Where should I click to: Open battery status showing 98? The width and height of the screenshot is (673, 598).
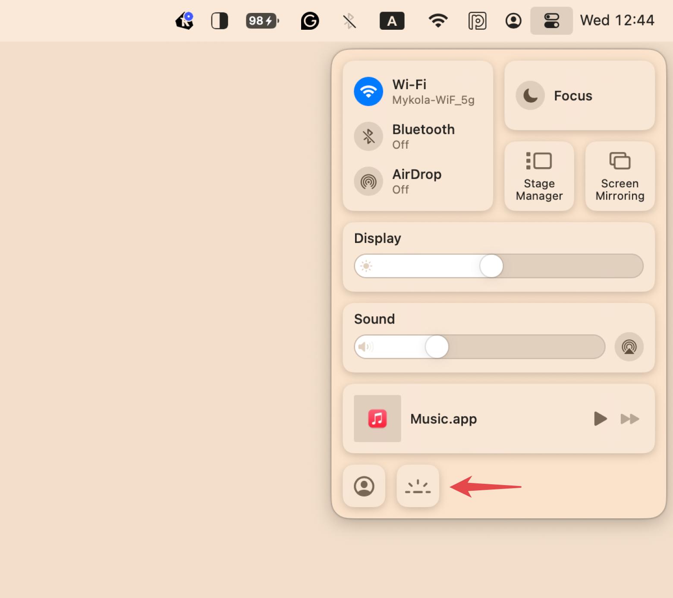[x=262, y=21]
